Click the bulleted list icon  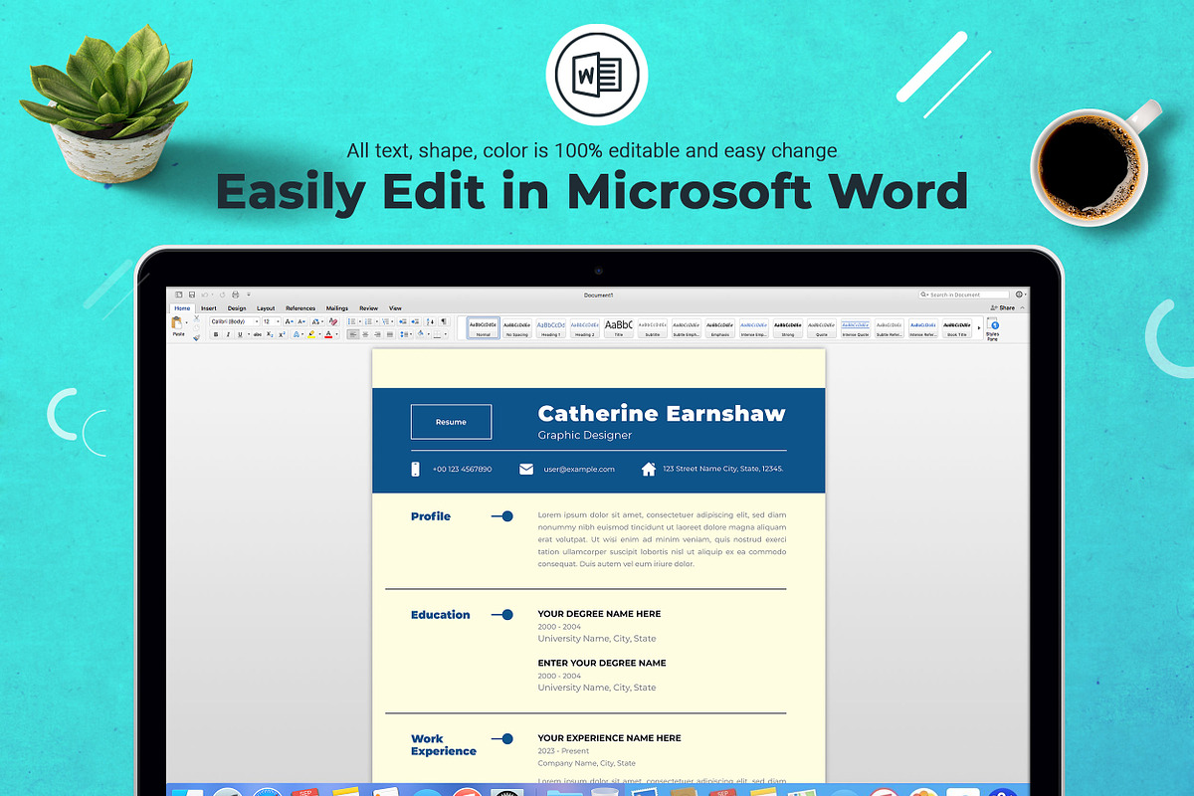click(352, 321)
